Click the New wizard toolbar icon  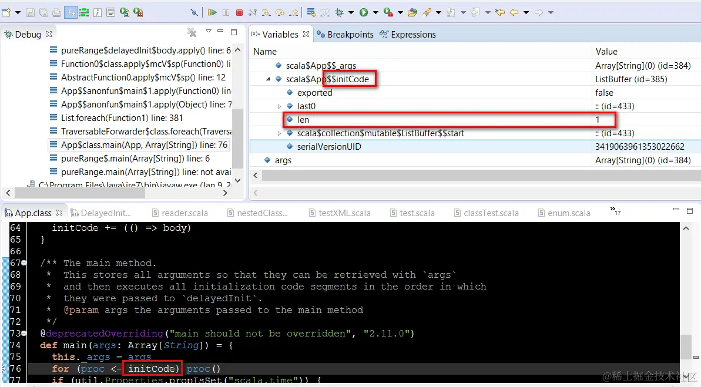click(x=6, y=12)
